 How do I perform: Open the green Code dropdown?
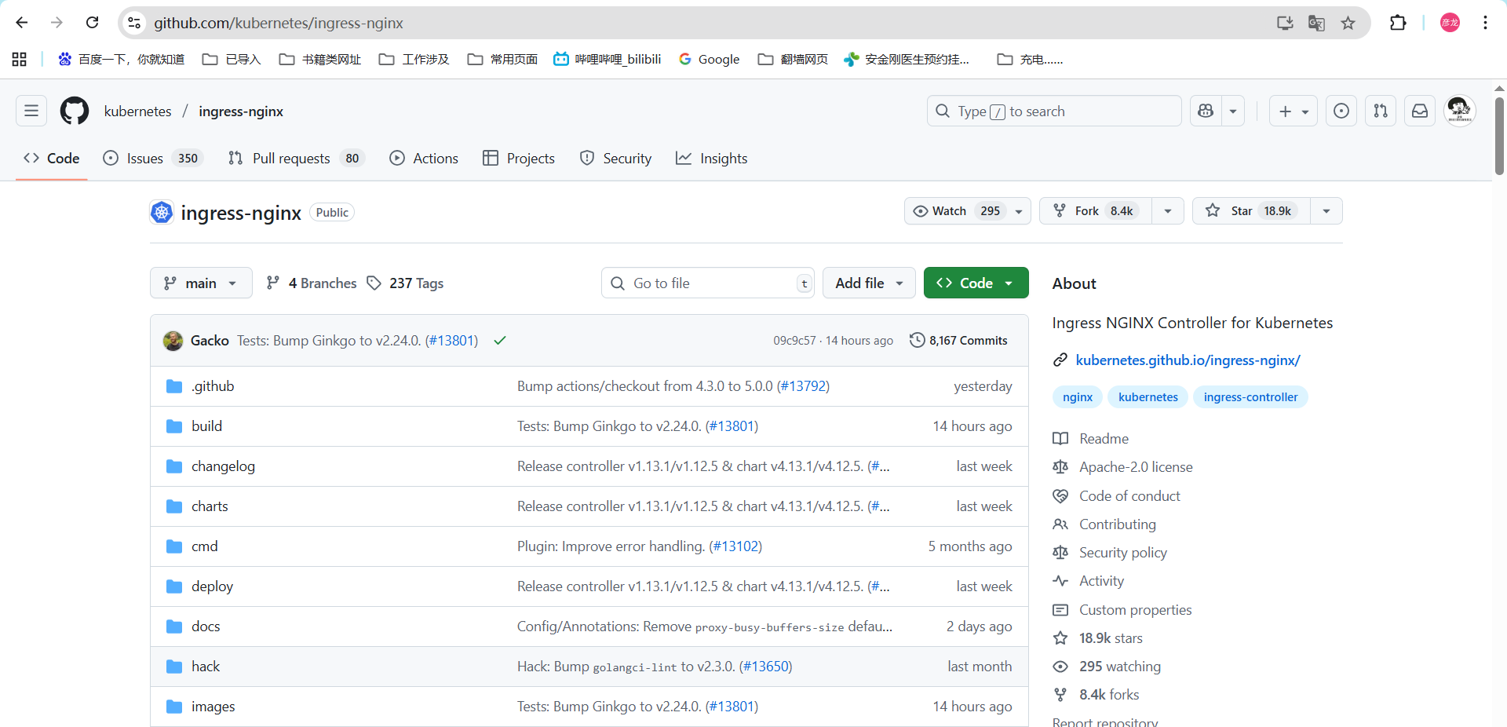[x=976, y=283]
